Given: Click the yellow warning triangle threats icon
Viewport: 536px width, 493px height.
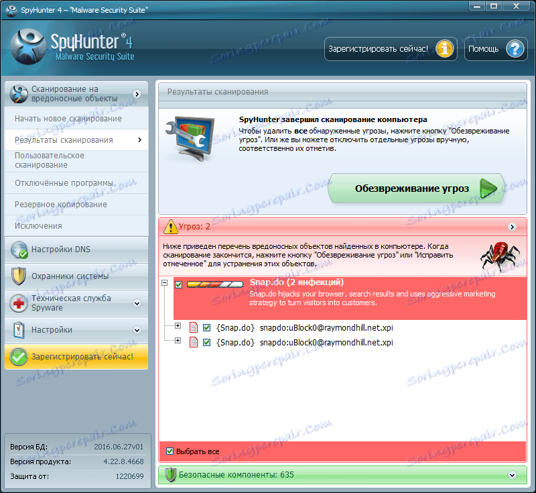Looking at the screenshot, I should pyautogui.click(x=170, y=227).
